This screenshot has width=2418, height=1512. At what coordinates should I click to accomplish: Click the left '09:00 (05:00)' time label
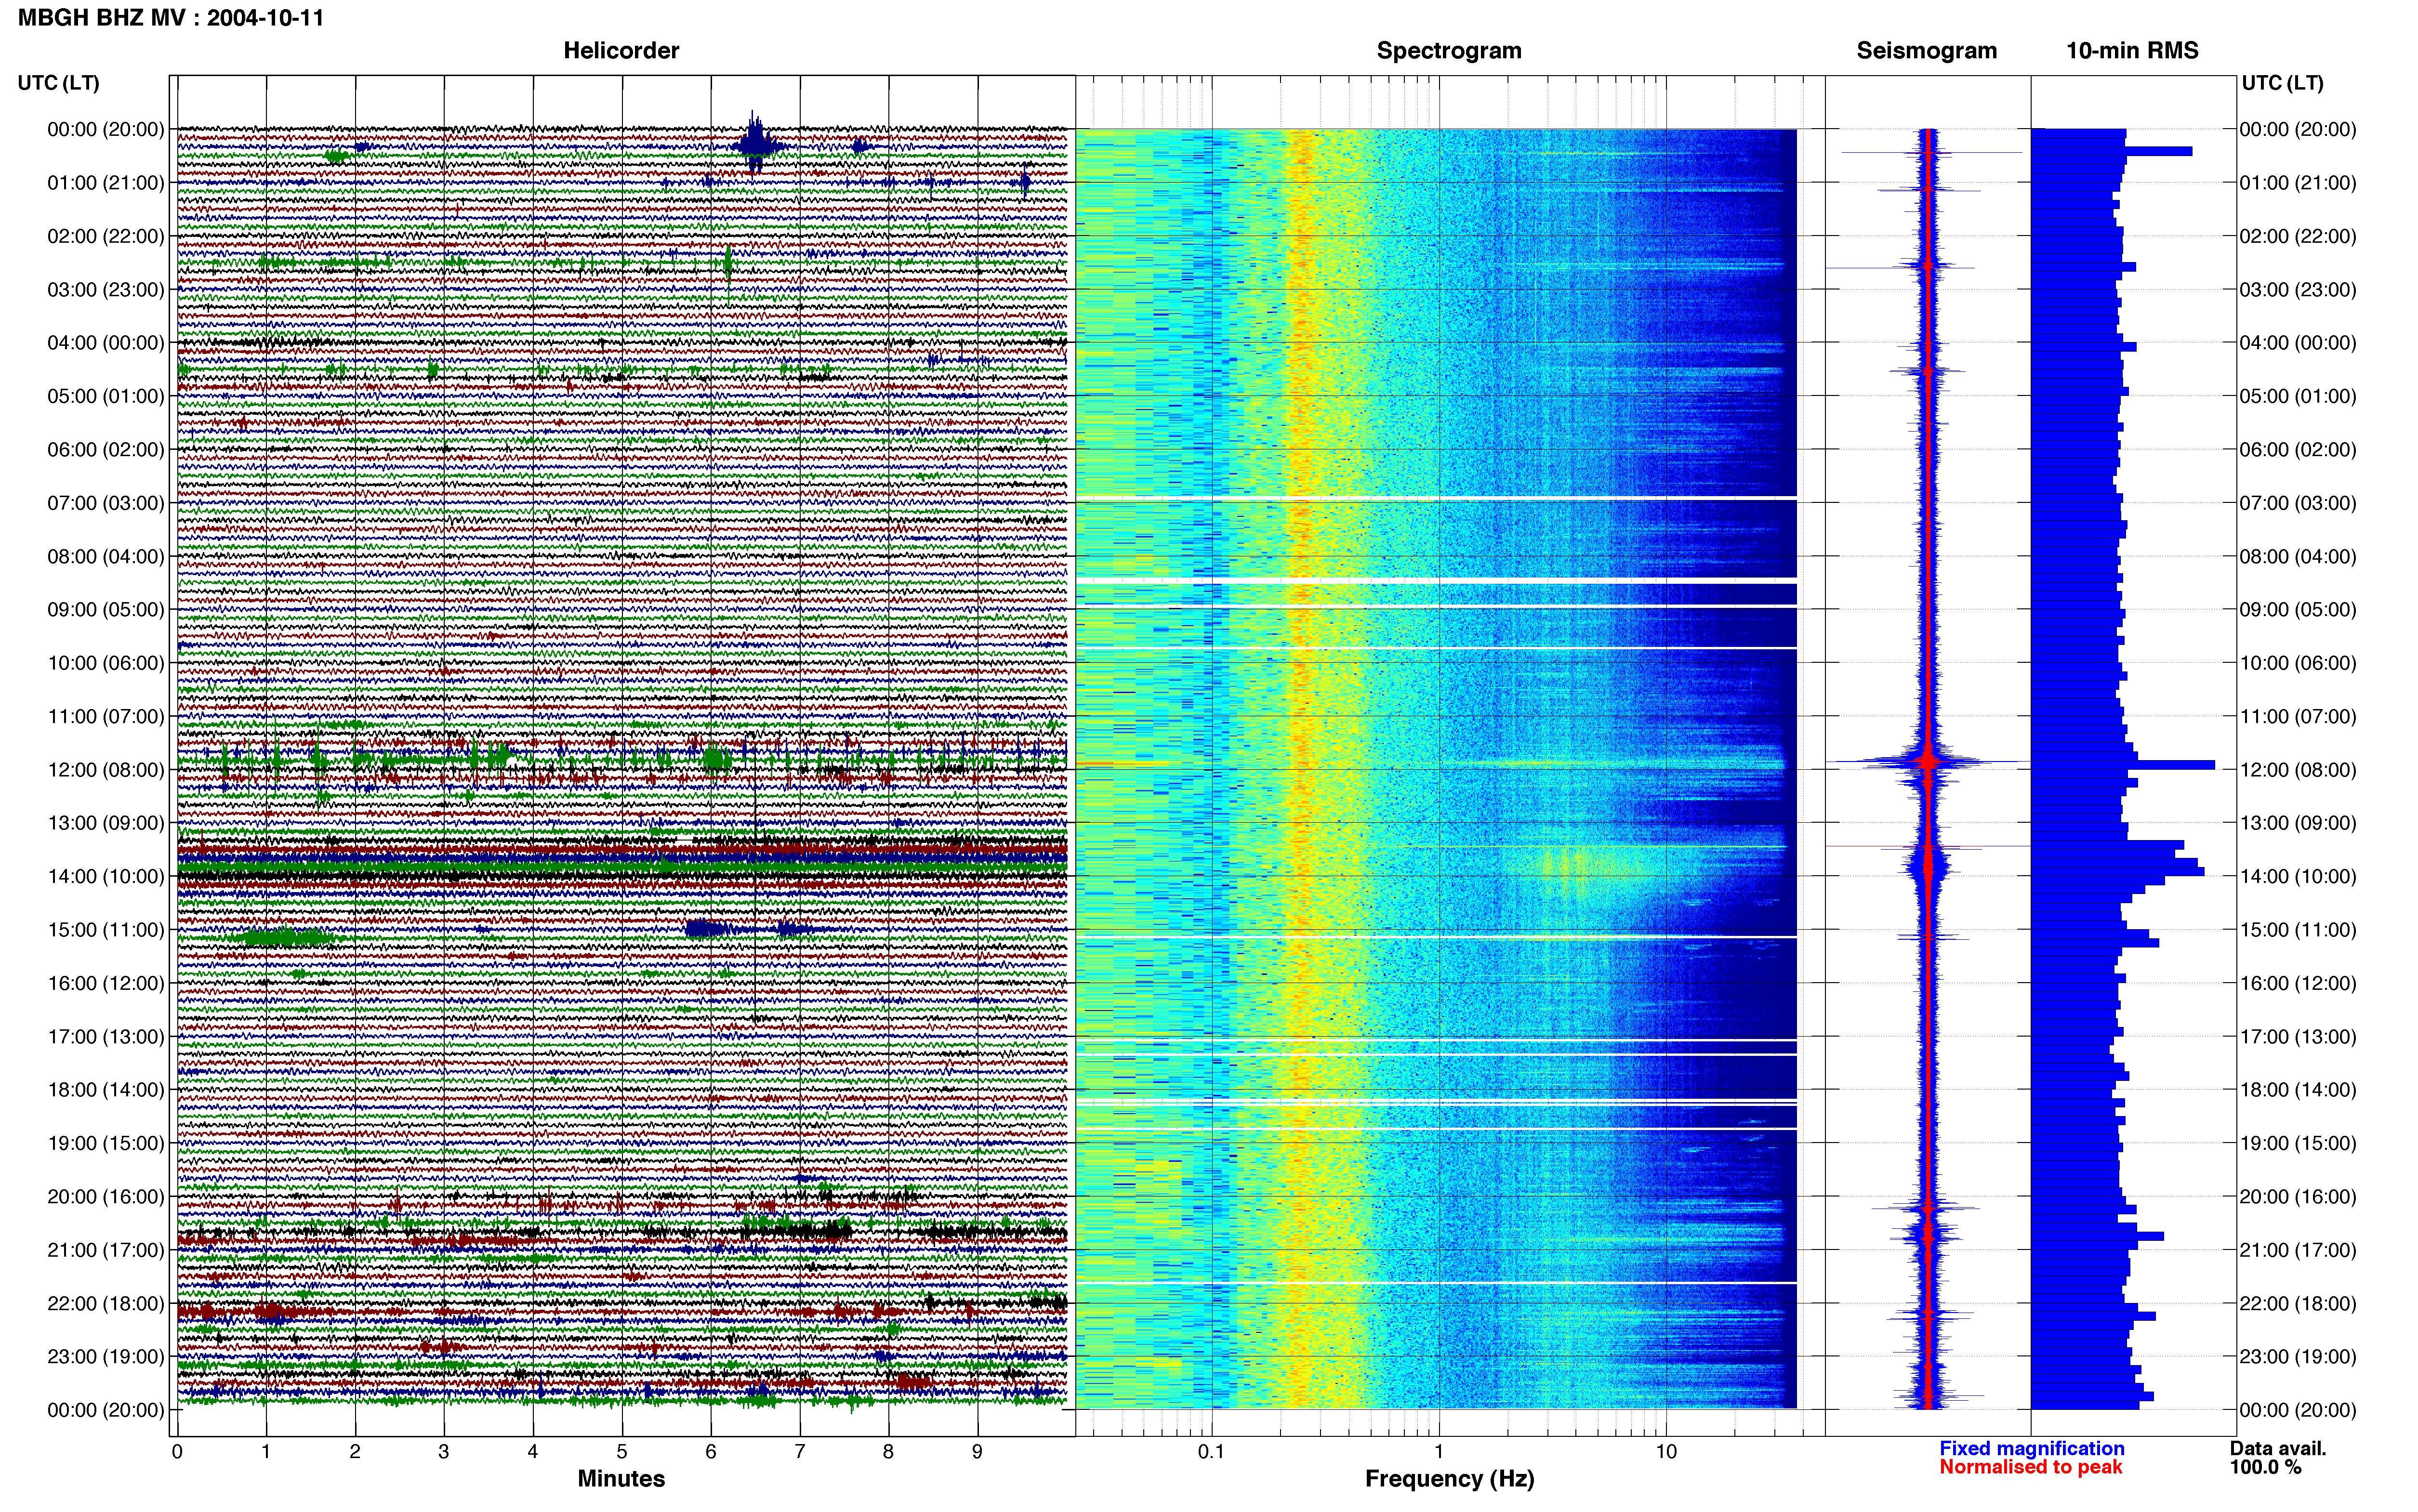(x=106, y=609)
